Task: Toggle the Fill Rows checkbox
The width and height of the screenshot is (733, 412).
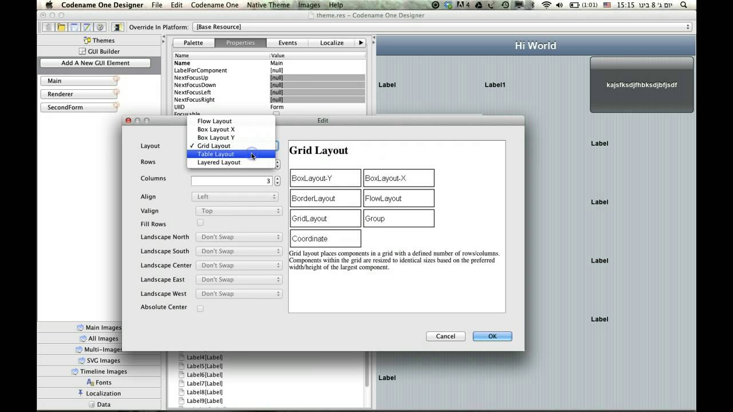Action: 200,223
